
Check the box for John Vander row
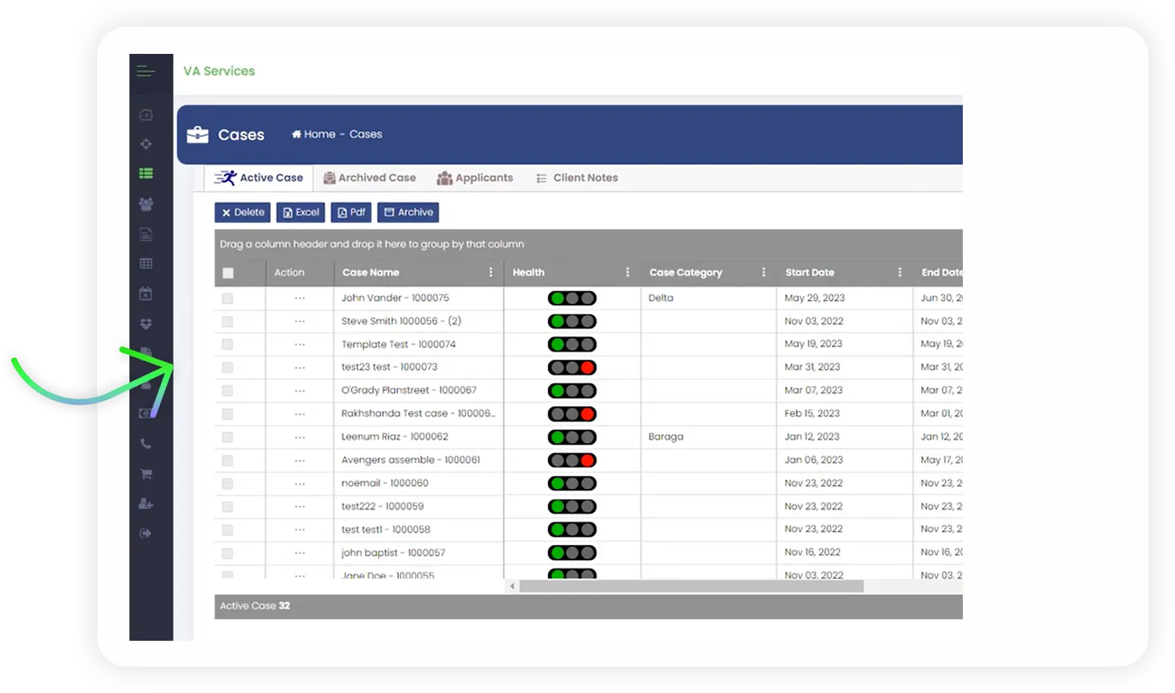(x=227, y=298)
